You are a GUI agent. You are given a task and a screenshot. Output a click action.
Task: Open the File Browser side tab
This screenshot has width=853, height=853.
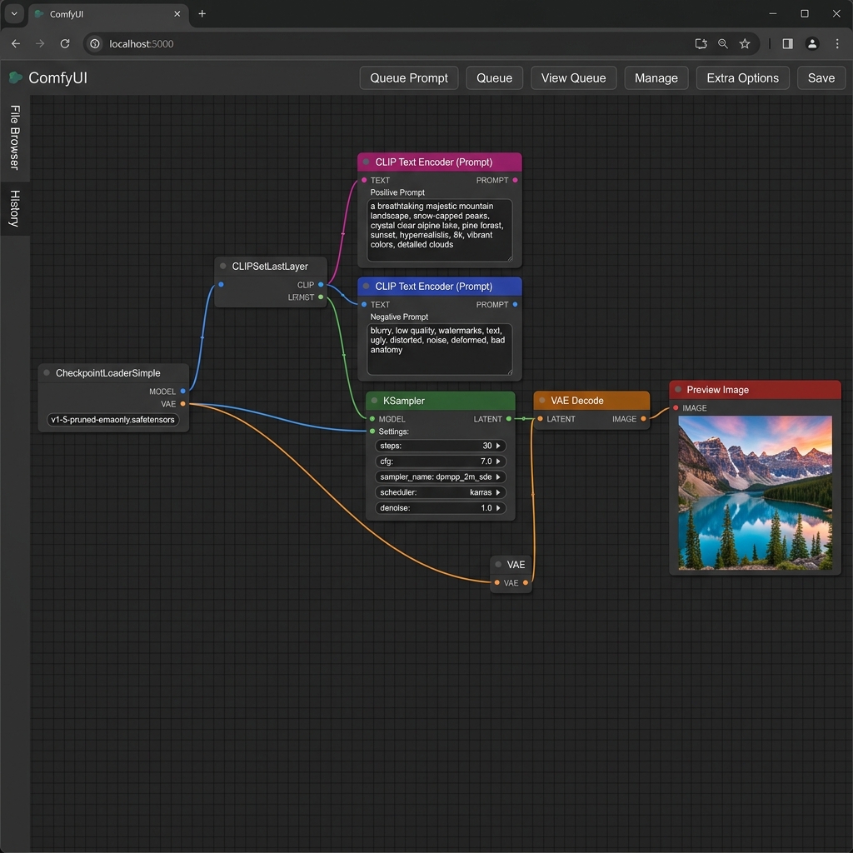point(15,137)
